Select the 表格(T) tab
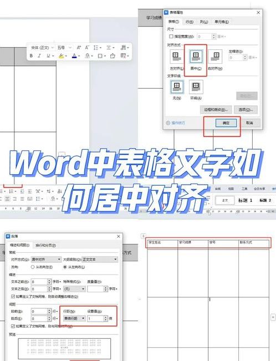276x361 pixels. 173,22
